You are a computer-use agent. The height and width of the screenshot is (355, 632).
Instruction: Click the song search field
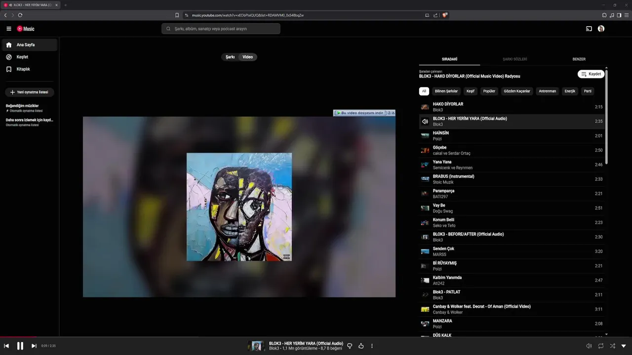click(x=221, y=29)
